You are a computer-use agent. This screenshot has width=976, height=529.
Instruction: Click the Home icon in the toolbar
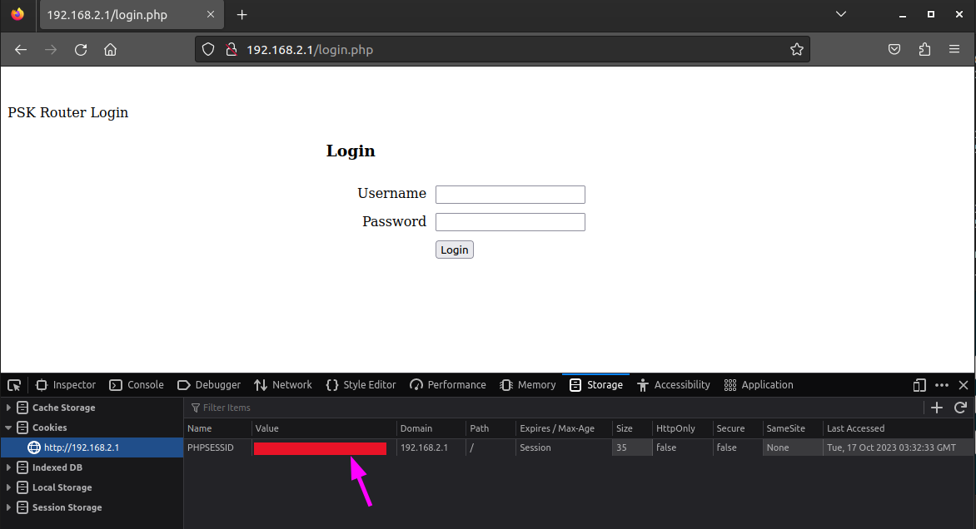tap(111, 49)
